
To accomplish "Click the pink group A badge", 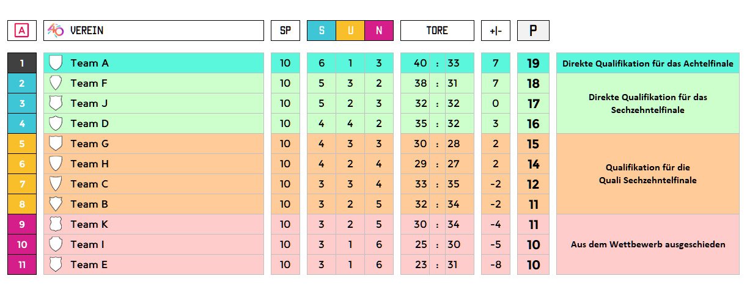I will pos(22,31).
